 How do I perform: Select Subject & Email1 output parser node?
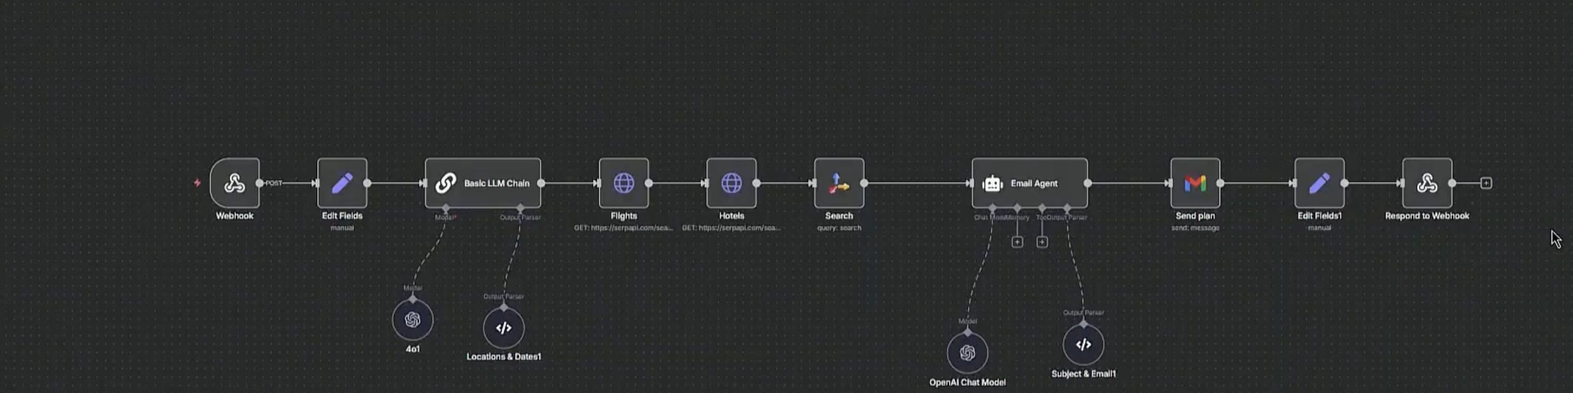[1083, 344]
